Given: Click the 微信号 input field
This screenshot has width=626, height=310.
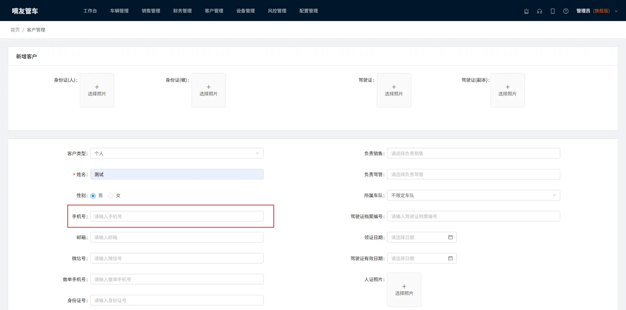Looking at the screenshot, I should click(177, 258).
